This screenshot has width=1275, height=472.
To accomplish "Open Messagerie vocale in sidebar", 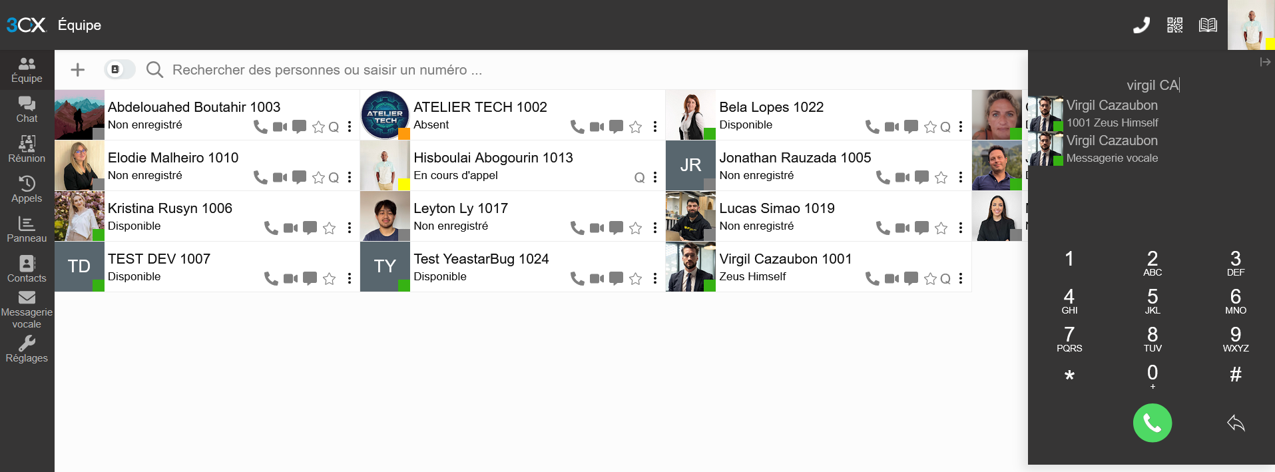I will coord(27,310).
